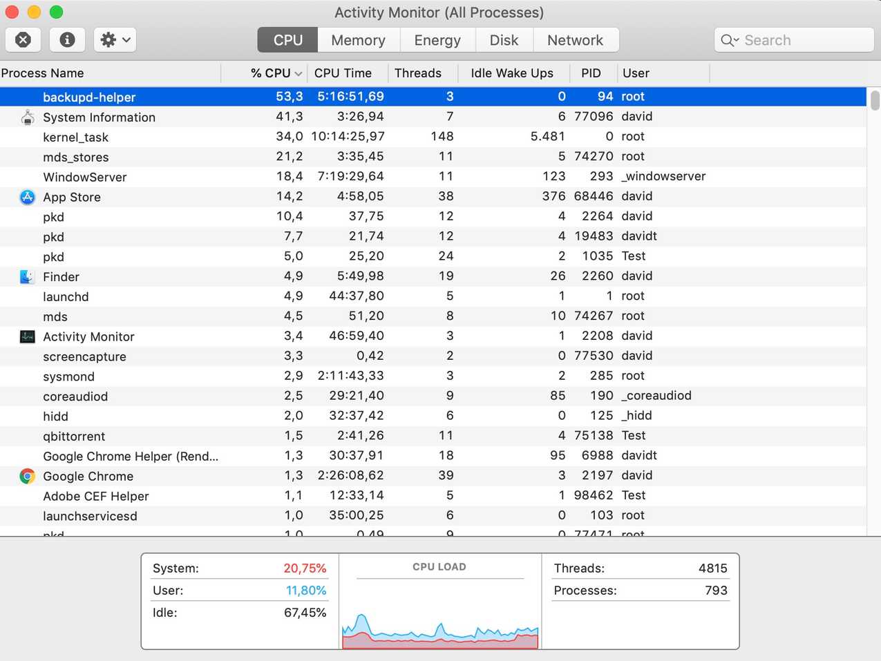Sort by the PID column header
Viewport: 881px width, 661px height.
click(x=591, y=73)
